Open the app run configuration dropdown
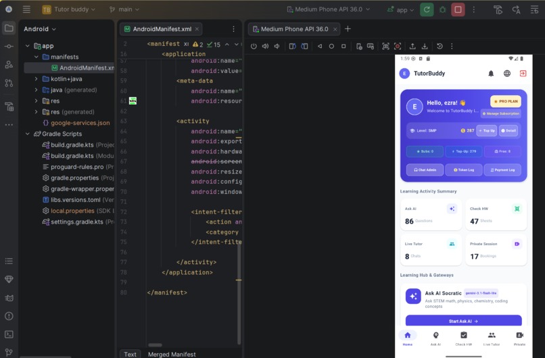545x358 pixels. [401, 9]
